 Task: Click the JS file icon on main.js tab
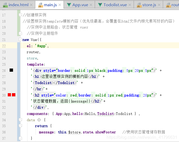pyautogui.click(x=40, y=5)
